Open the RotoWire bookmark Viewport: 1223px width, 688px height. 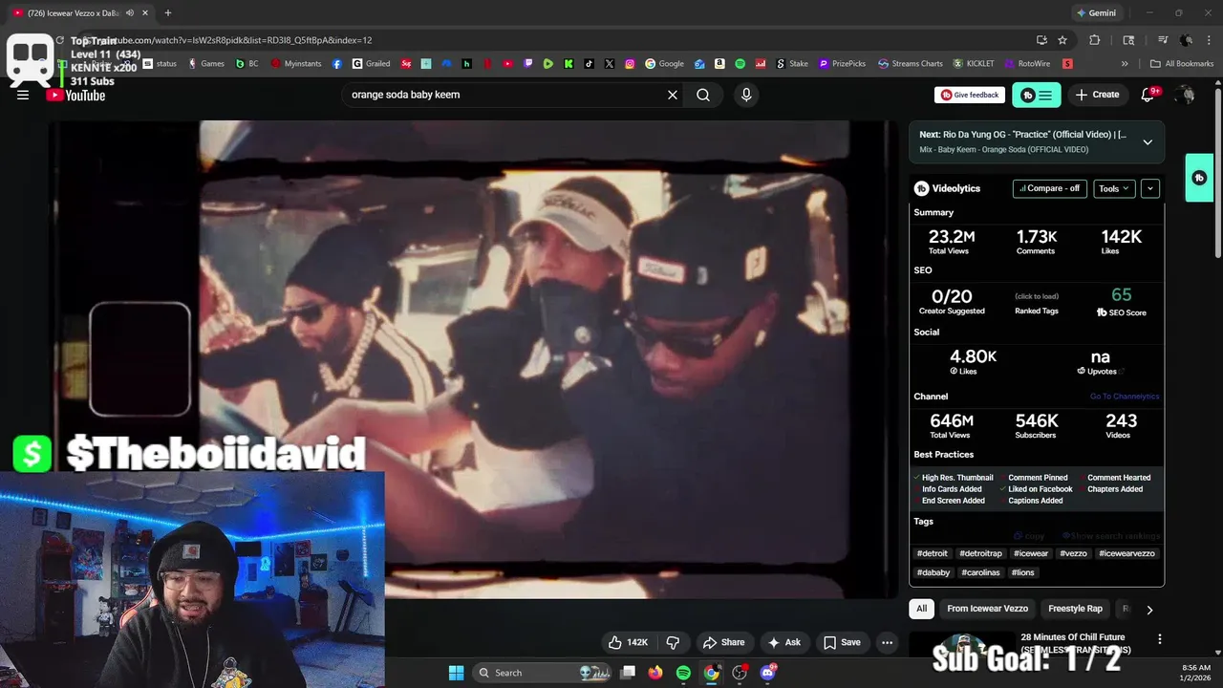click(1027, 64)
